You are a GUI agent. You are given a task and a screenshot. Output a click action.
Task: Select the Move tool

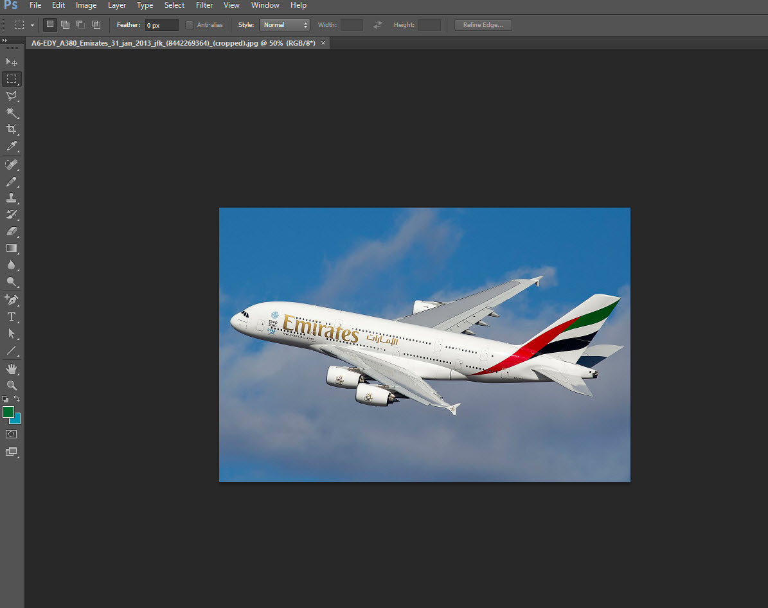12,62
